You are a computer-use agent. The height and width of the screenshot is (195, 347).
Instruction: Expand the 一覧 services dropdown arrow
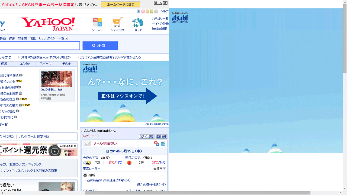point(66,38)
